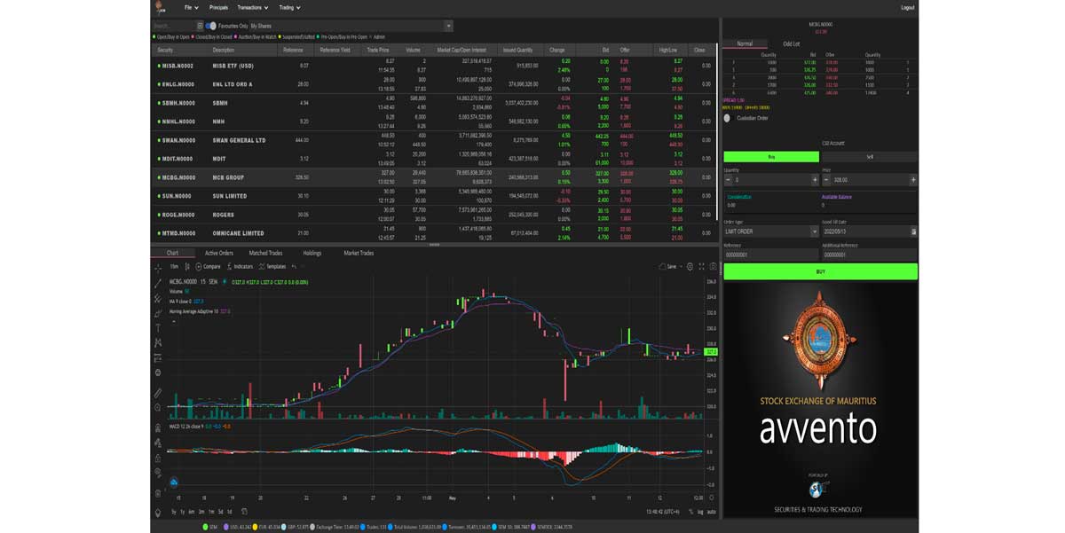The image size is (1065, 533).
Task: Open the 15m chart interval selector
Action: coord(174,266)
